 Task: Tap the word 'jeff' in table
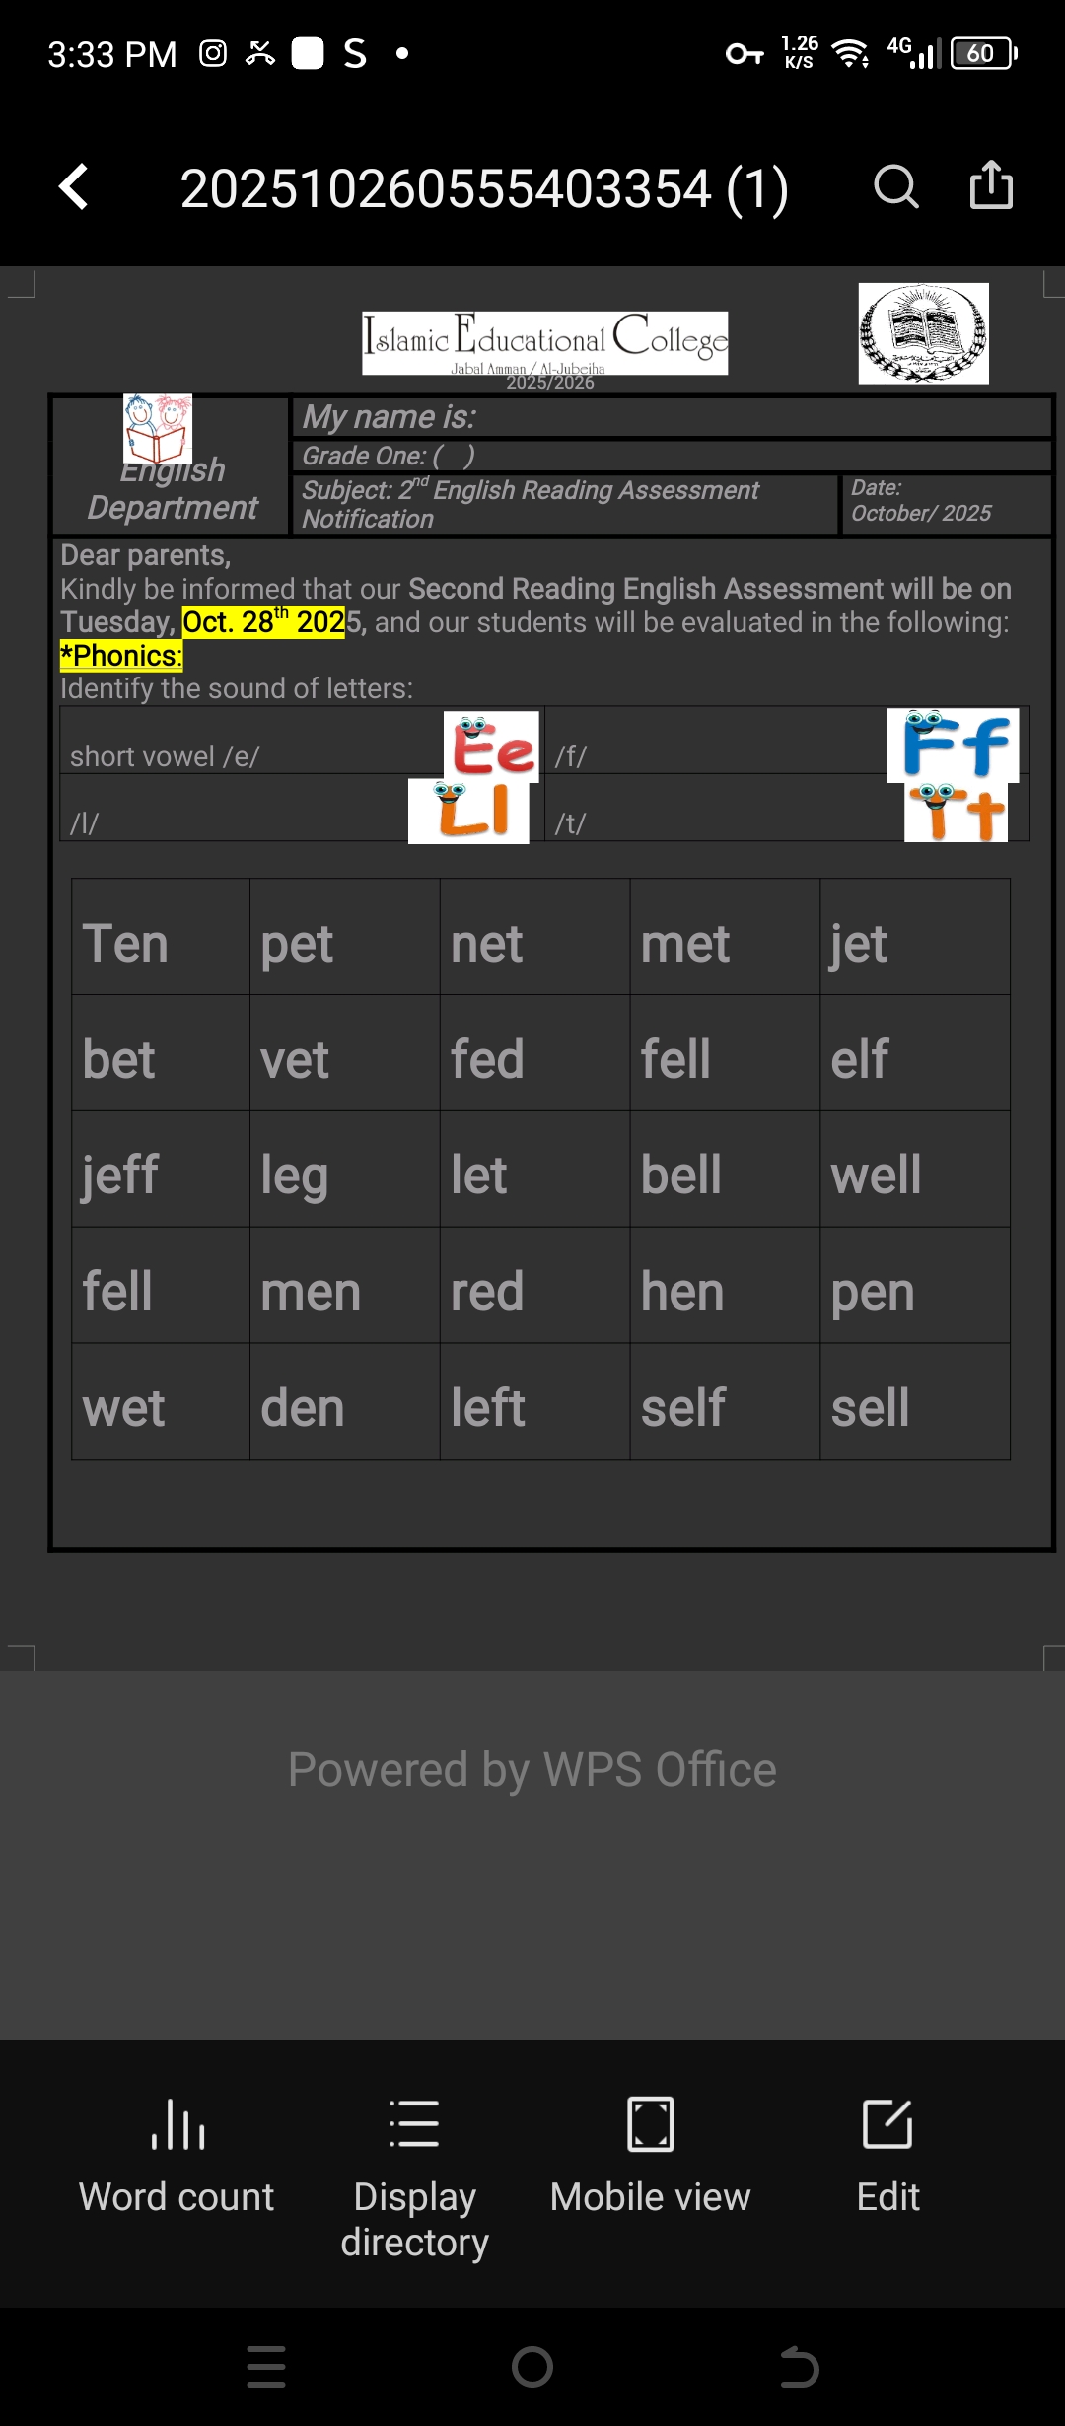(x=120, y=1174)
